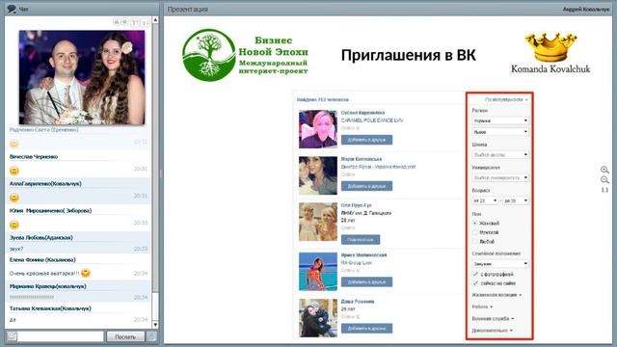The height and width of the screenshot is (347, 617).
Task: Click the smiley after 'Очень красивая аватарка'
Action: (x=86, y=273)
